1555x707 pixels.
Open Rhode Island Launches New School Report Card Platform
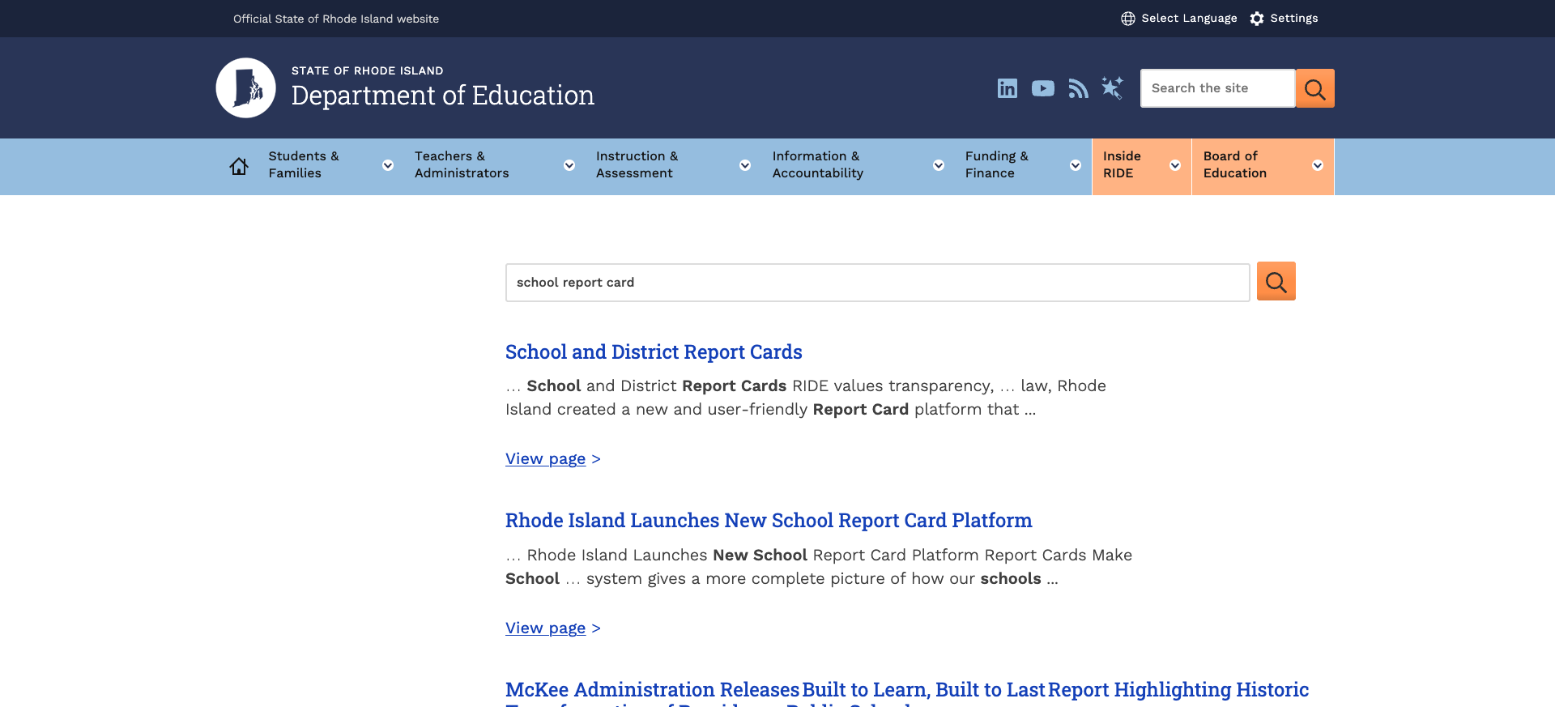(x=769, y=521)
